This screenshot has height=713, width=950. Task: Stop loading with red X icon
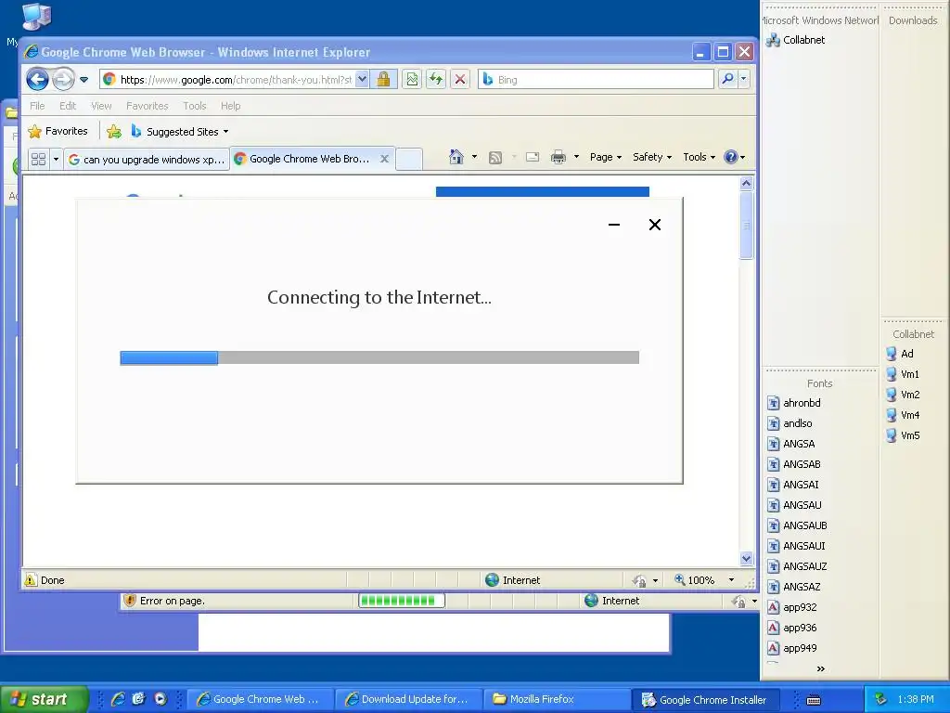pos(460,79)
